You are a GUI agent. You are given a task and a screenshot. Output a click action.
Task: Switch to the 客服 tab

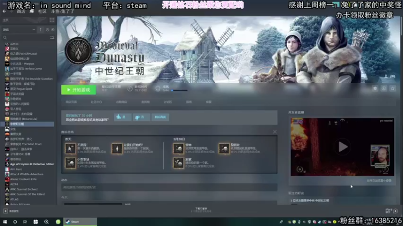click(x=209, y=102)
